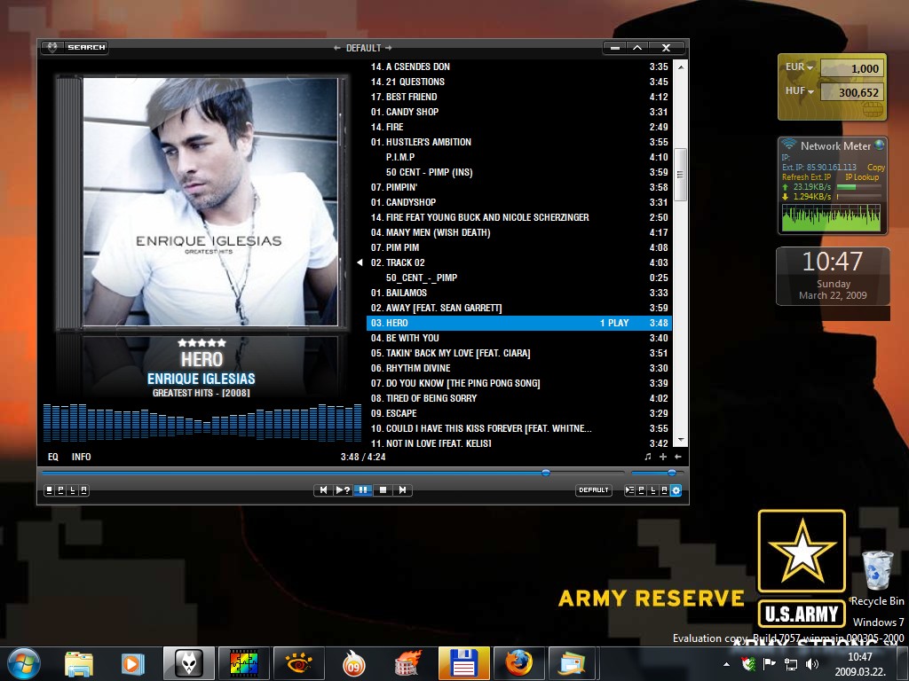909x681 pixels.
Task: Open the INFO tab
Action: click(81, 457)
